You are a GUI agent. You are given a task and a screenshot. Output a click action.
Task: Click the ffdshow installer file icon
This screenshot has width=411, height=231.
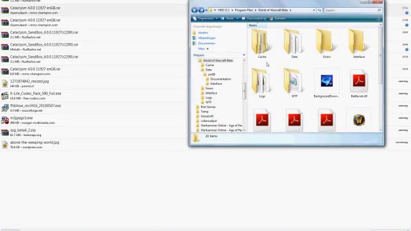pyautogui.click(x=4, y=108)
